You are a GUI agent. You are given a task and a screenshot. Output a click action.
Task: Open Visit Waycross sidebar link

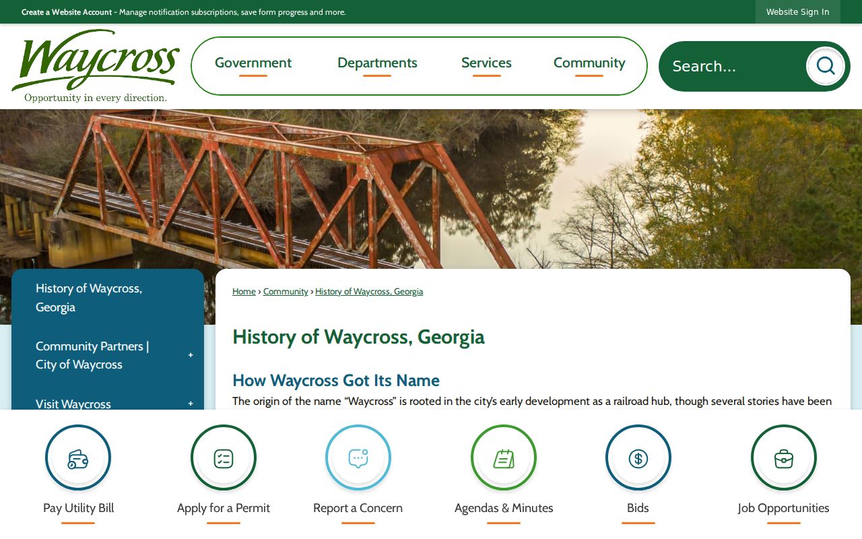[73, 404]
